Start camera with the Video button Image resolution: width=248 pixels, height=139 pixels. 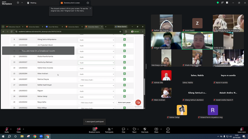[x=19, y=130]
